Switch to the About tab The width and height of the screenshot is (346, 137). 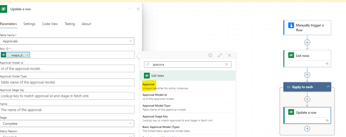(x=86, y=24)
